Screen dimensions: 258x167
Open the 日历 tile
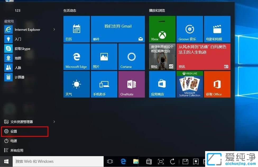(76, 29)
